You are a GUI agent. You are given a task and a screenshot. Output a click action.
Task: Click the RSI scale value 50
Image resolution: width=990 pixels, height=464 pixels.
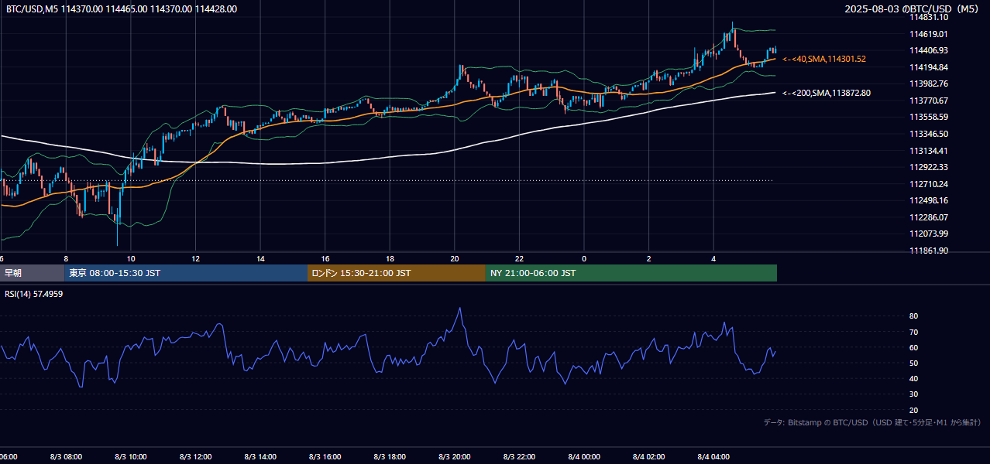[x=914, y=363]
